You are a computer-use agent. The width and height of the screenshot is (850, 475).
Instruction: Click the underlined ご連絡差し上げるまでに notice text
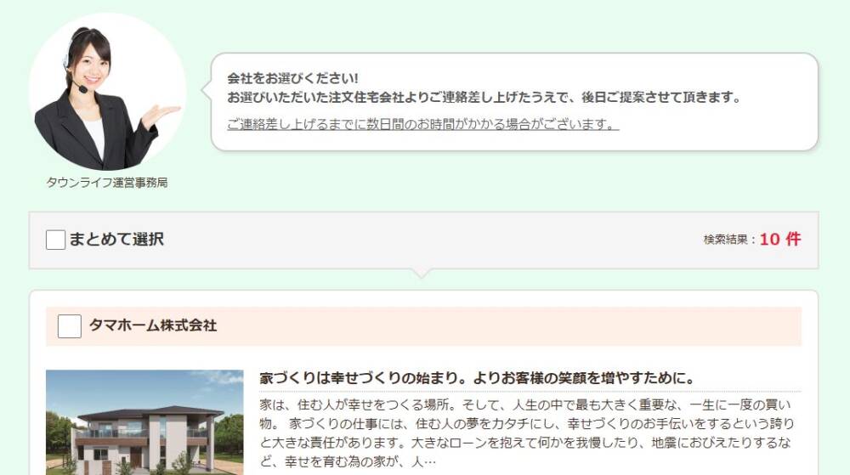tap(422, 125)
